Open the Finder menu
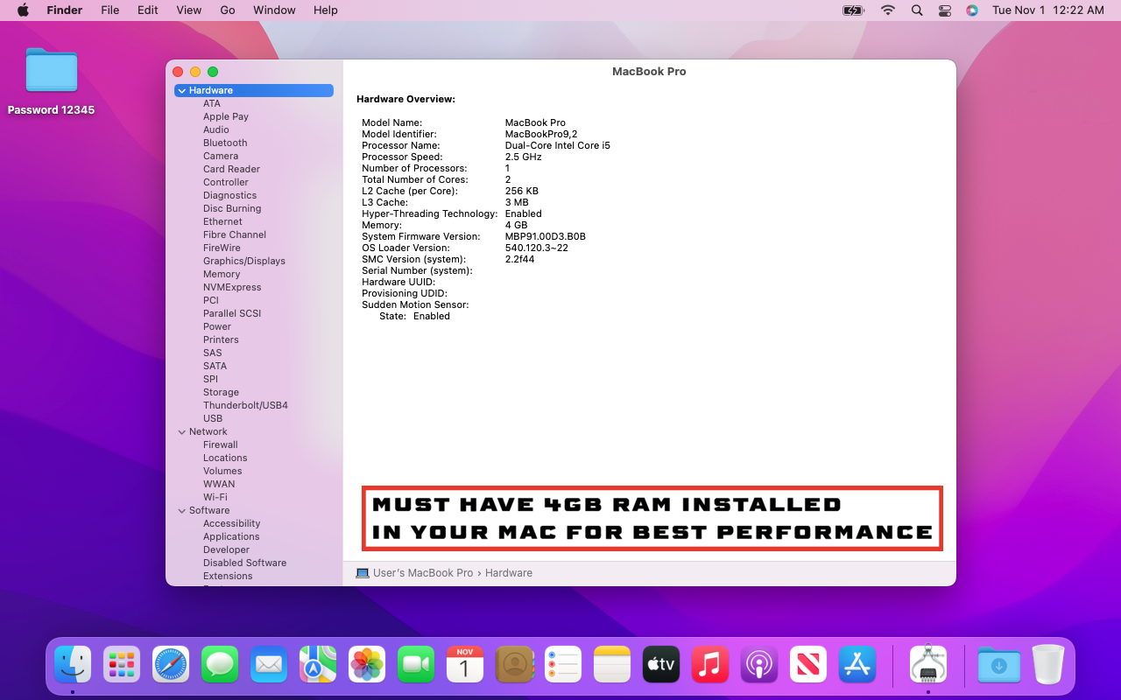Screen dimensions: 1121x700 64,10
